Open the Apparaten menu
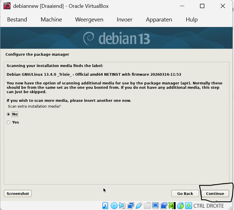The image size is (234, 210). point(159,19)
